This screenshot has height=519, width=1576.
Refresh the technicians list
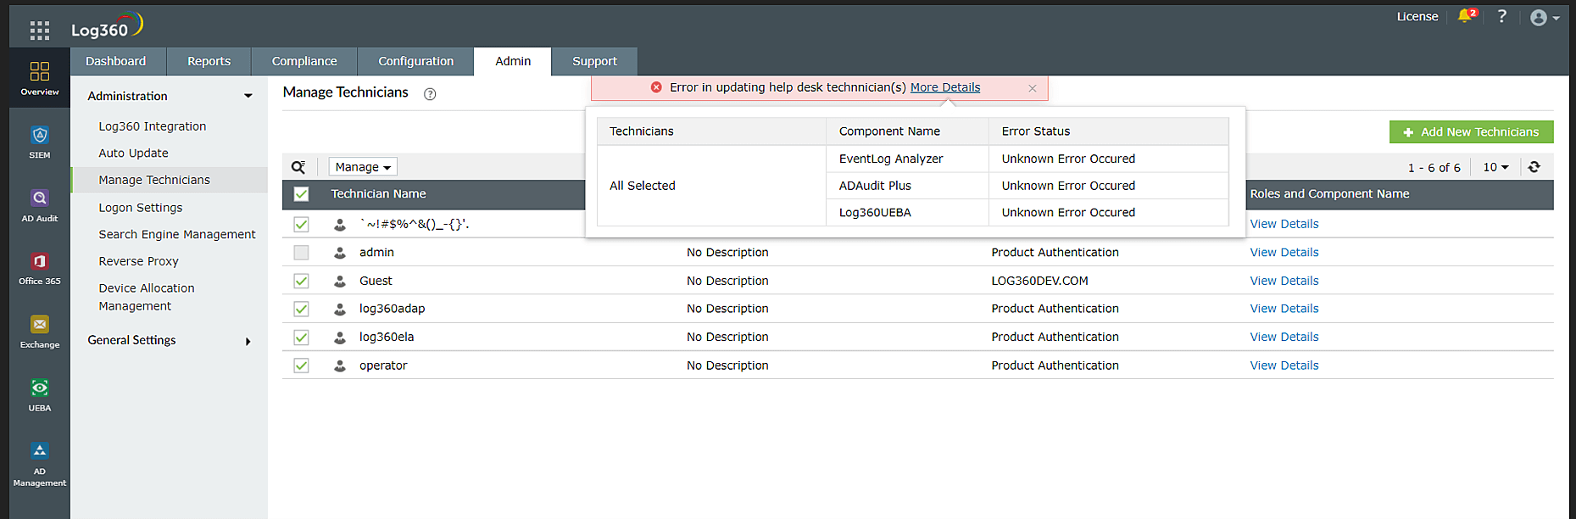click(1534, 167)
